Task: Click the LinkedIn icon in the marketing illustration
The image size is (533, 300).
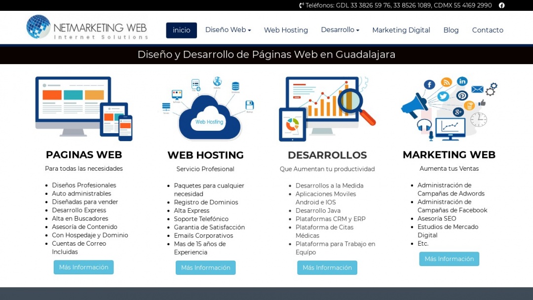Action: point(462,81)
